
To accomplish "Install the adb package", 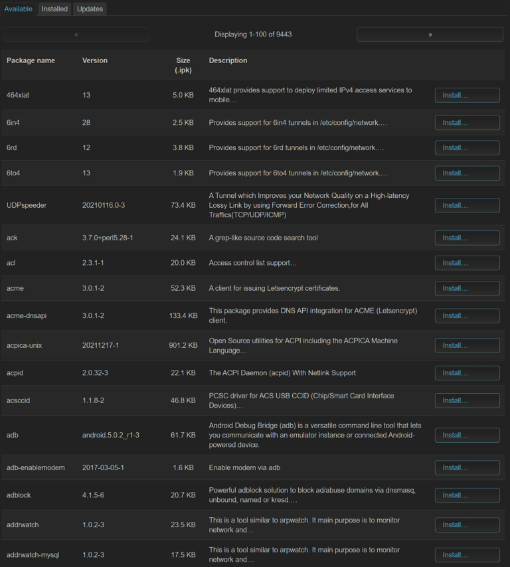I will tap(467, 435).
